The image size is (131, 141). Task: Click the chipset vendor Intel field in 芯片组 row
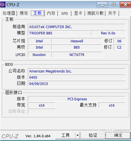[x=39, y=41]
